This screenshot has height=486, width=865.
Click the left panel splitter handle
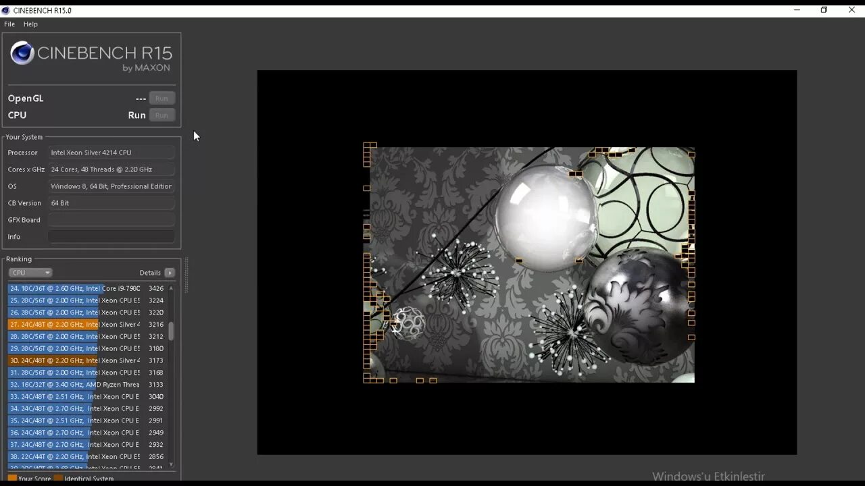coord(186,275)
